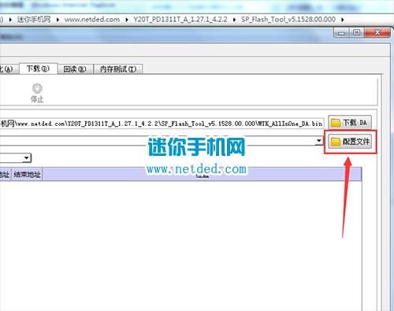Open the small download mode dropdown
394x311 pixels.
pyautogui.click(x=27, y=157)
